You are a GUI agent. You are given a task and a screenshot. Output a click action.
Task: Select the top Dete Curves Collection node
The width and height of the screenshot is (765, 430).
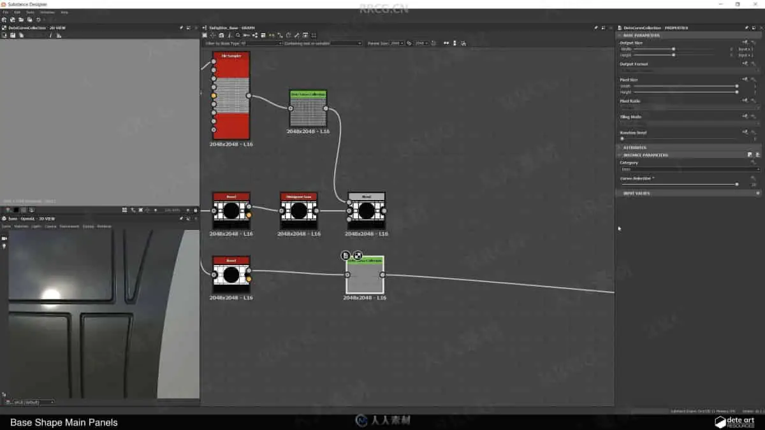[x=308, y=108]
